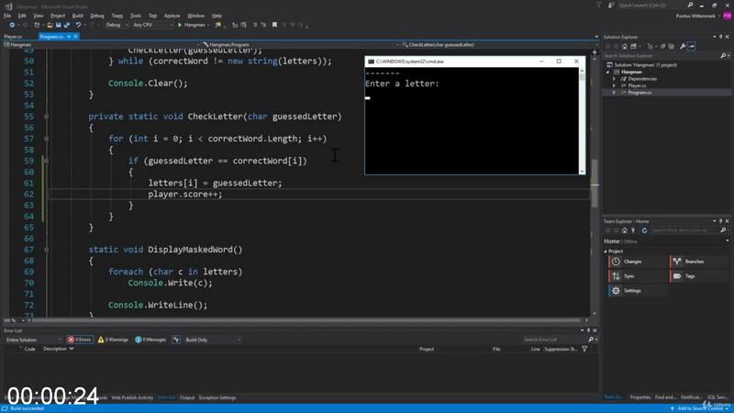Click the Home icon in Solution Explorer
The height and width of the screenshot is (413, 734).
pyautogui.click(x=625, y=47)
